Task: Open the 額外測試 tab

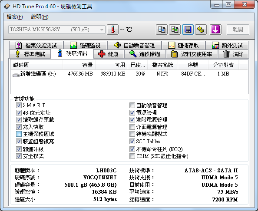Action: pos(227,45)
